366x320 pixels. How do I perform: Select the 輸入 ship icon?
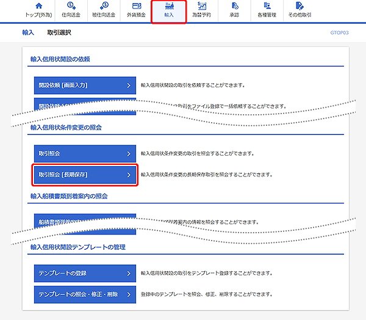click(x=169, y=5)
